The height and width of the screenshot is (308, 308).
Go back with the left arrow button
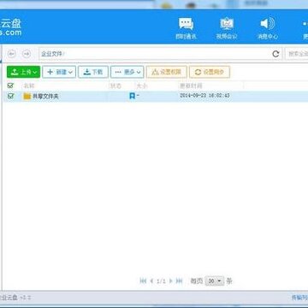point(12,54)
